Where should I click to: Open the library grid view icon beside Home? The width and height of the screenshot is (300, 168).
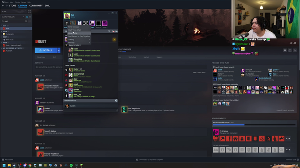coord(30,11)
